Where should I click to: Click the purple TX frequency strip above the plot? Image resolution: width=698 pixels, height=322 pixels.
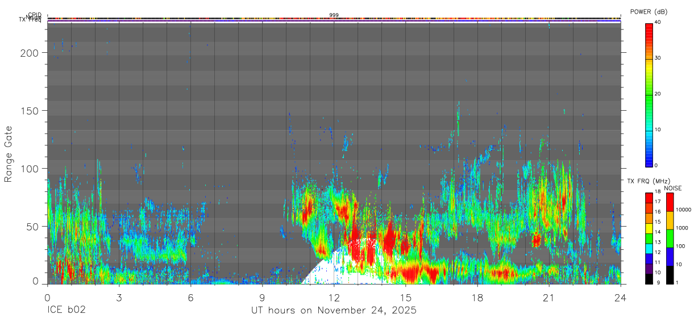(334, 22)
